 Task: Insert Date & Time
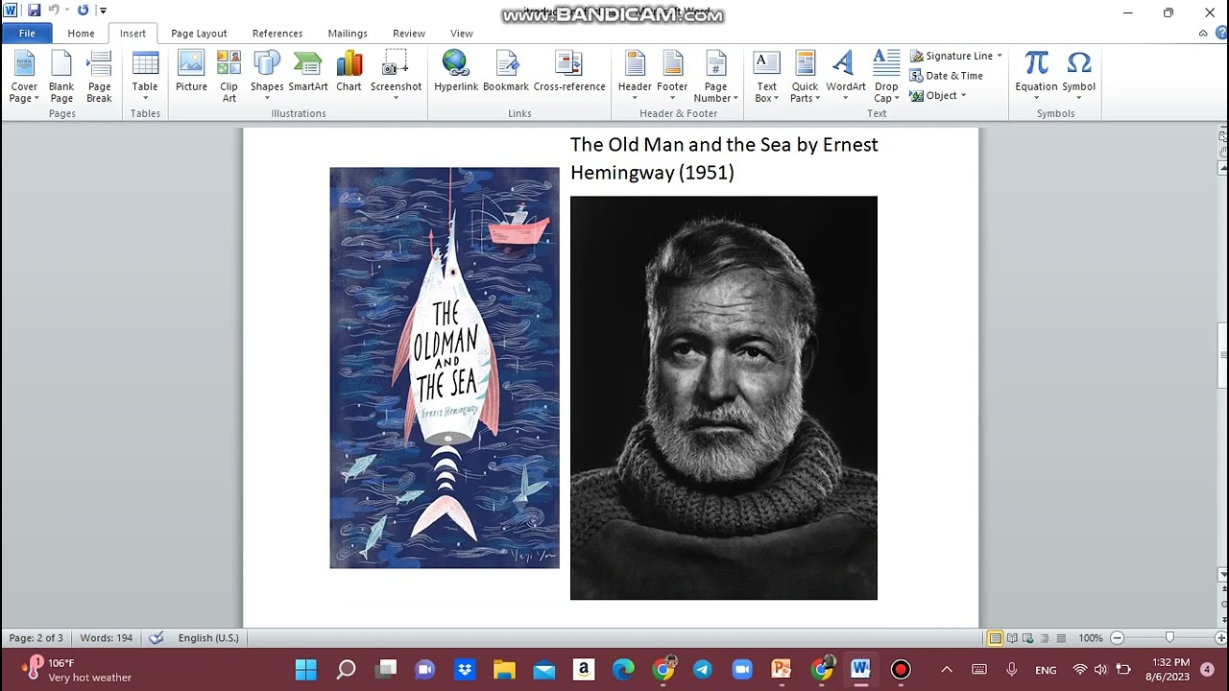[x=946, y=76]
